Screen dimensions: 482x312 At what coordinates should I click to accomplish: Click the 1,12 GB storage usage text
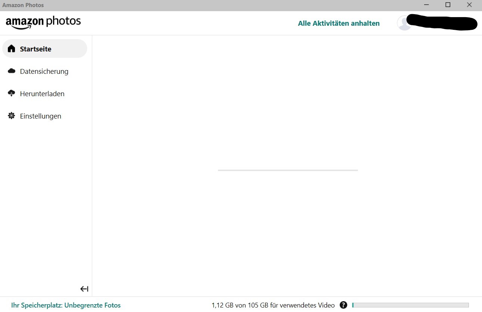pyautogui.click(x=273, y=305)
